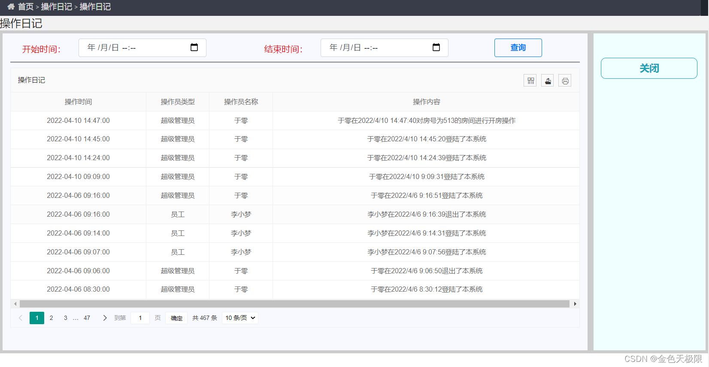Viewport: 709px width, 367px height.
Task: Click the 确定 page jump button
Action: tap(176, 318)
